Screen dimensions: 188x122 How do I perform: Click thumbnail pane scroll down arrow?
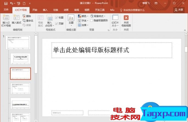pyautogui.click(x=36, y=121)
